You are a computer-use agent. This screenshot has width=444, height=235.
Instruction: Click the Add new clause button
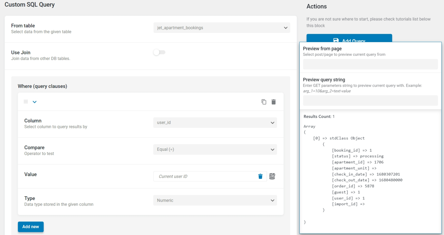tap(31, 227)
